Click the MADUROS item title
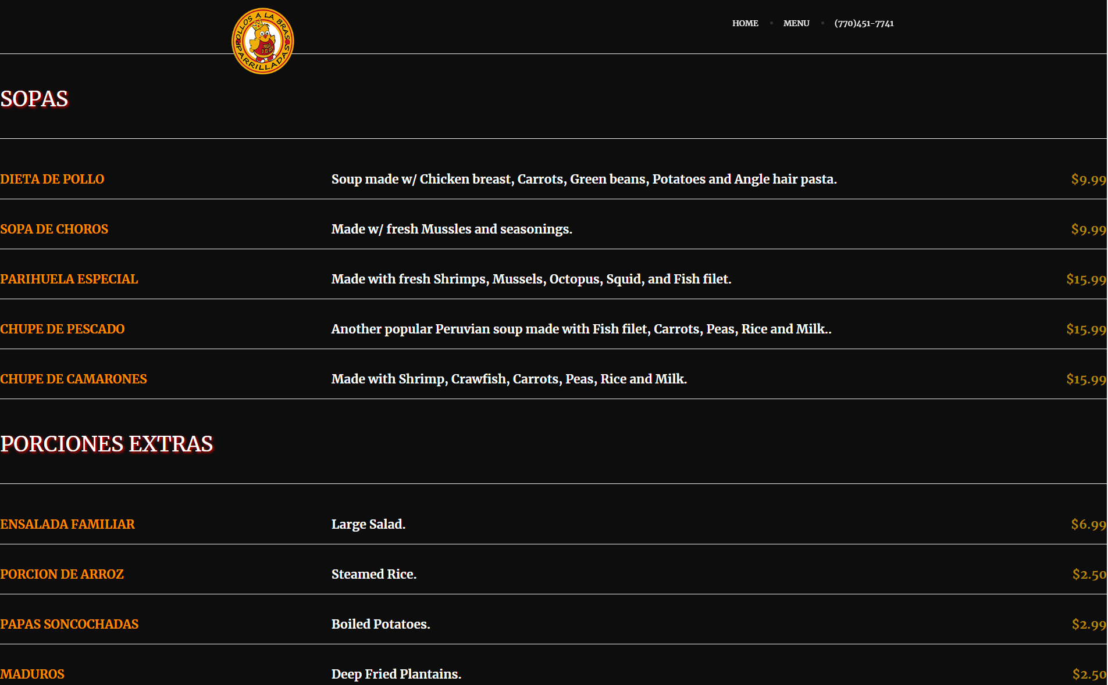 click(33, 674)
